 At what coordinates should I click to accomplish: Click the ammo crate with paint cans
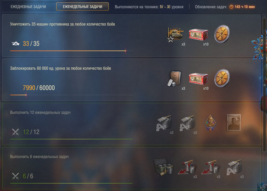pyautogui.click(x=163, y=167)
